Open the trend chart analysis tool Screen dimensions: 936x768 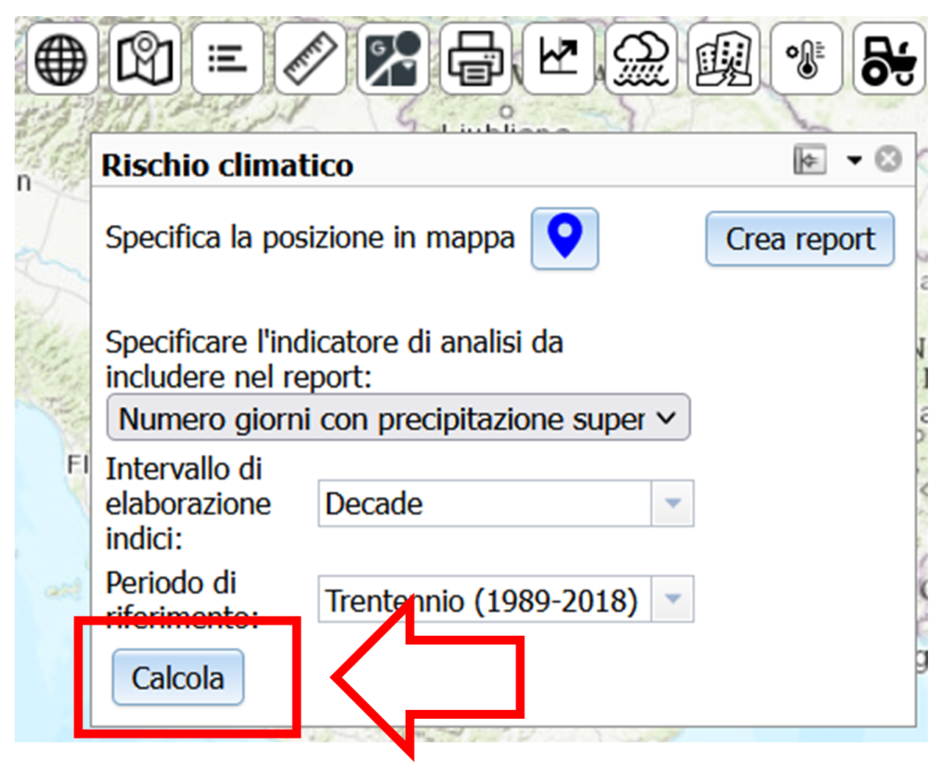click(x=558, y=58)
